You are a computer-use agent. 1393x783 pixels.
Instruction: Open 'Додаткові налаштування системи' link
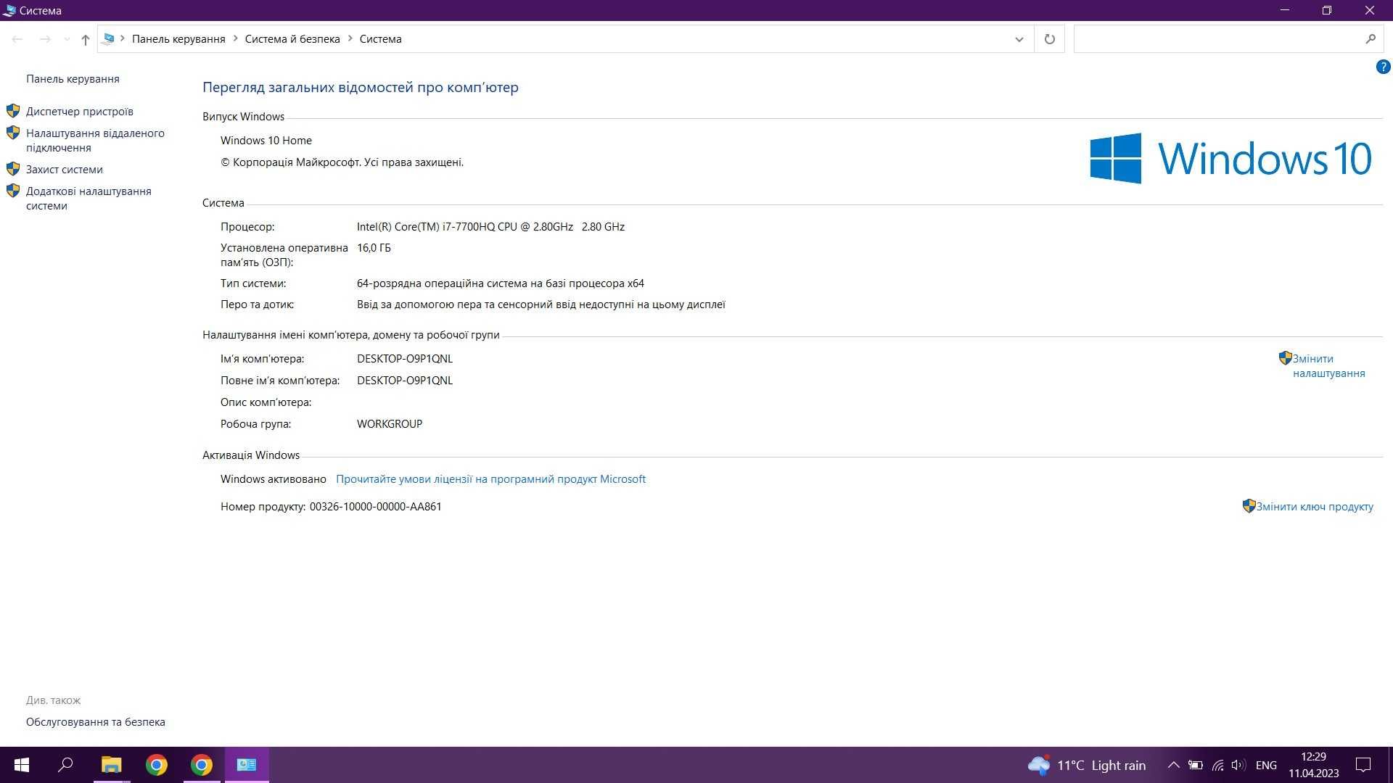coord(89,199)
